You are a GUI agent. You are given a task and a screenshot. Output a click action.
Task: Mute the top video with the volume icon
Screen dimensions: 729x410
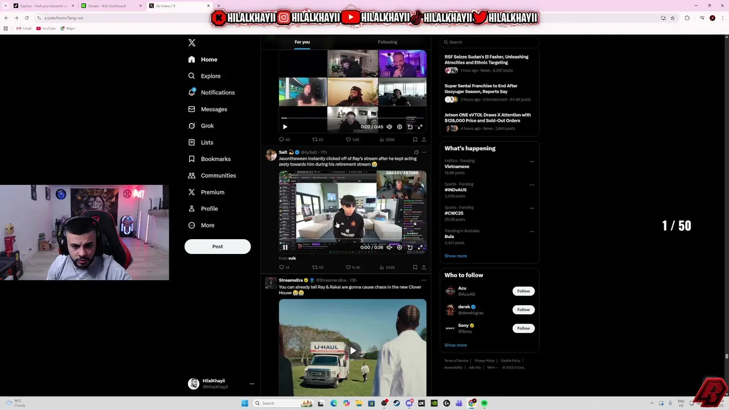pos(389,127)
